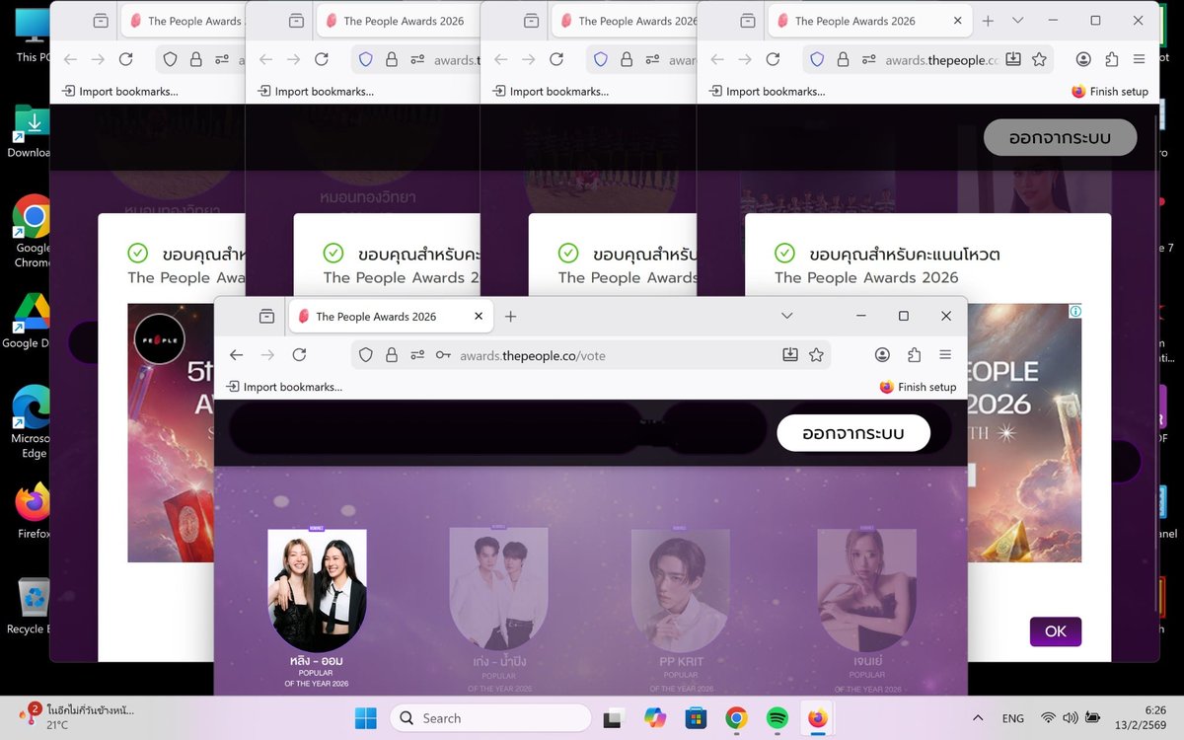The height and width of the screenshot is (740, 1184).
Task: Switch to The People Awards 2026 tab
Action: [x=375, y=316]
